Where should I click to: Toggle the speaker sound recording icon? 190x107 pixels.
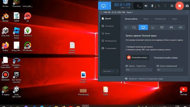pos(146,6)
